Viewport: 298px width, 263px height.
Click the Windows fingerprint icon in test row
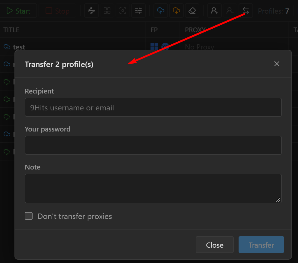pyautogui.click(x=154, y=46)
